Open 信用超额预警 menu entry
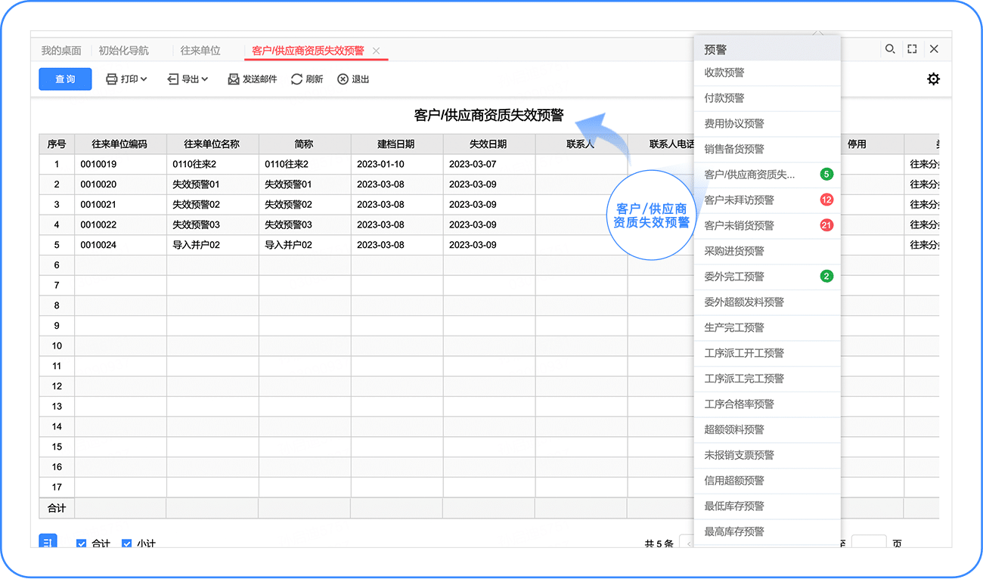The width and height of the screenshot is (983, 579). click(767, 481)
